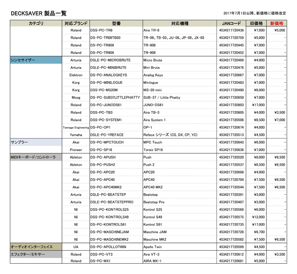Viewport: 297px width, 274px height.
Task: Click the 型番 column header
Action: 116,23
